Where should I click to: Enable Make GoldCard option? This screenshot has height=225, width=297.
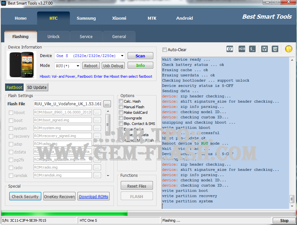(x=121, y=113)
